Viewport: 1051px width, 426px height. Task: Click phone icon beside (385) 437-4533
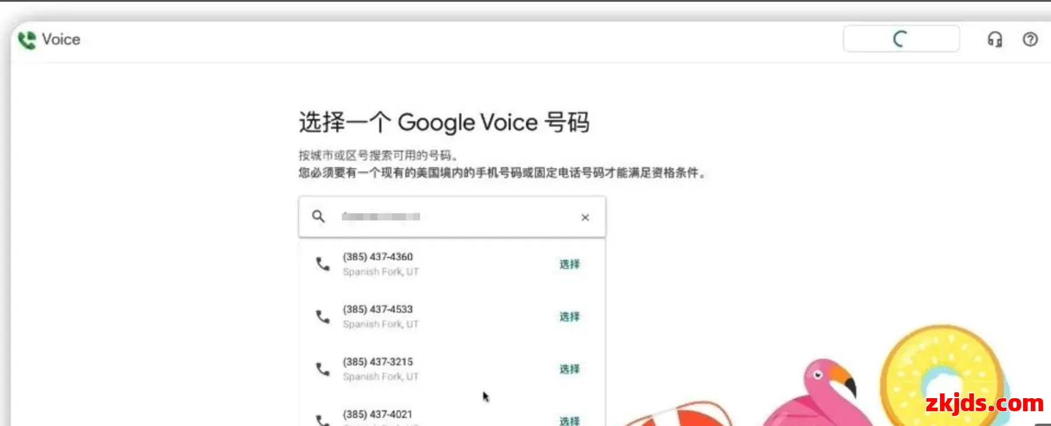coord(322,316)
